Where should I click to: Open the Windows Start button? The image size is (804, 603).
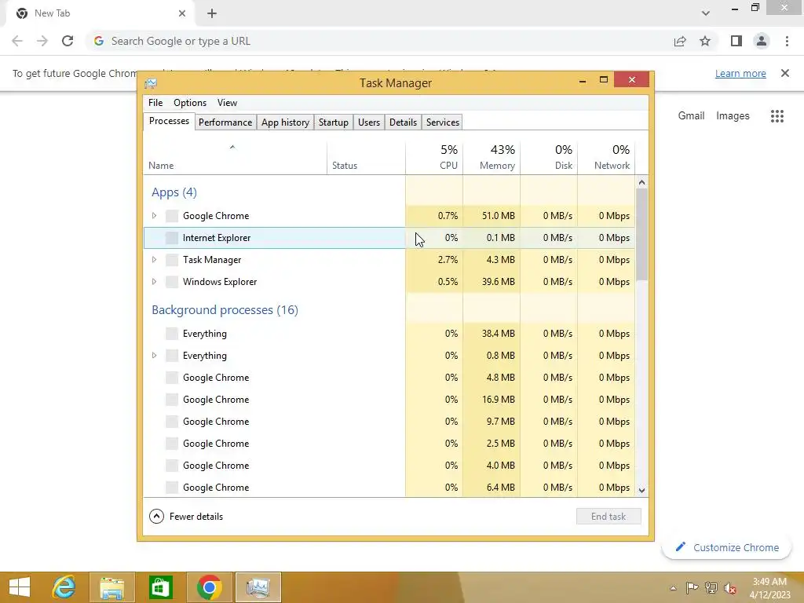point(20,587)
